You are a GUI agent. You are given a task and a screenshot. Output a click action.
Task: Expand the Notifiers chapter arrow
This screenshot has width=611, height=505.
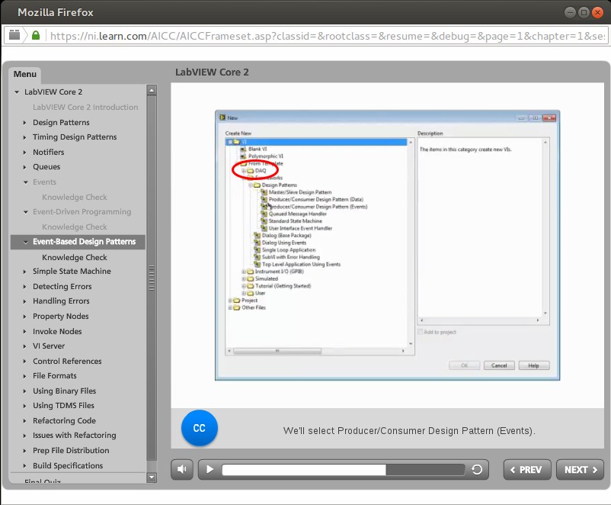(24, 153)
